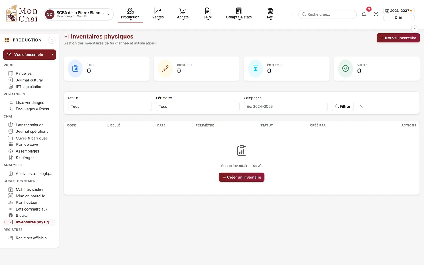The width and height of the screenshot is (424, 265).
Task: Open Compta & stats menu
Action: [239, 14]
